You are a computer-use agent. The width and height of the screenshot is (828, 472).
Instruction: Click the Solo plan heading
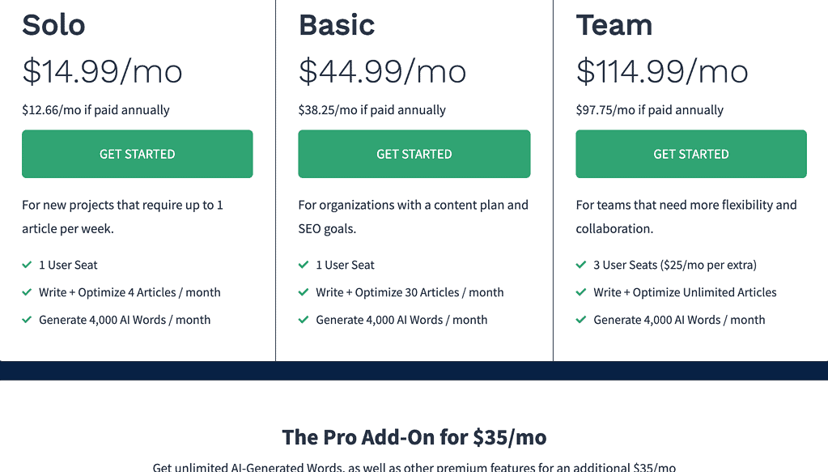(x=53, y=25)
